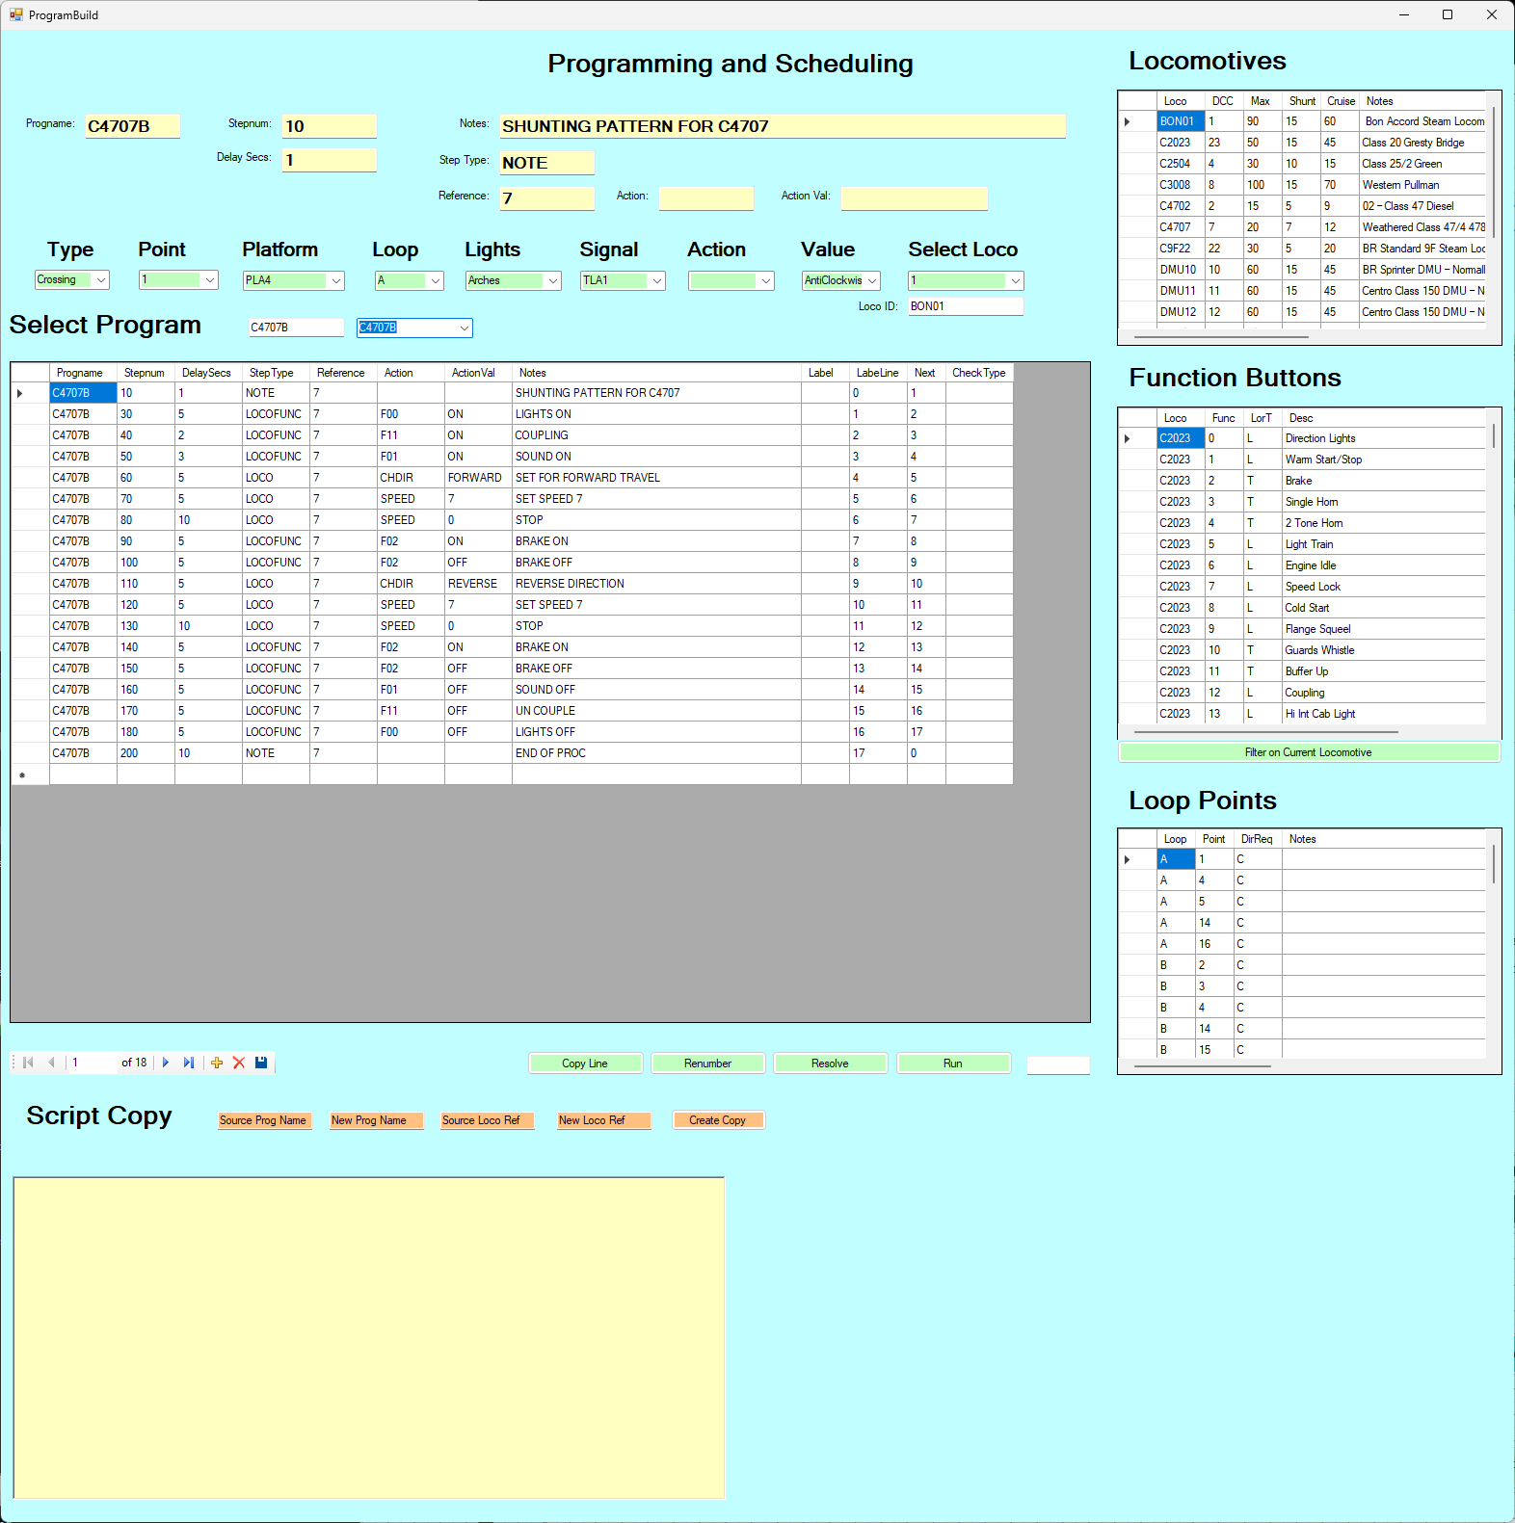The image size is (1515, 1523).
Task: Select SET FOR FORWARD TRAVEL notes cell
Action: (656, 478)
